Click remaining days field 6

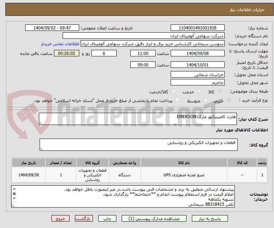tap(104, 53)
